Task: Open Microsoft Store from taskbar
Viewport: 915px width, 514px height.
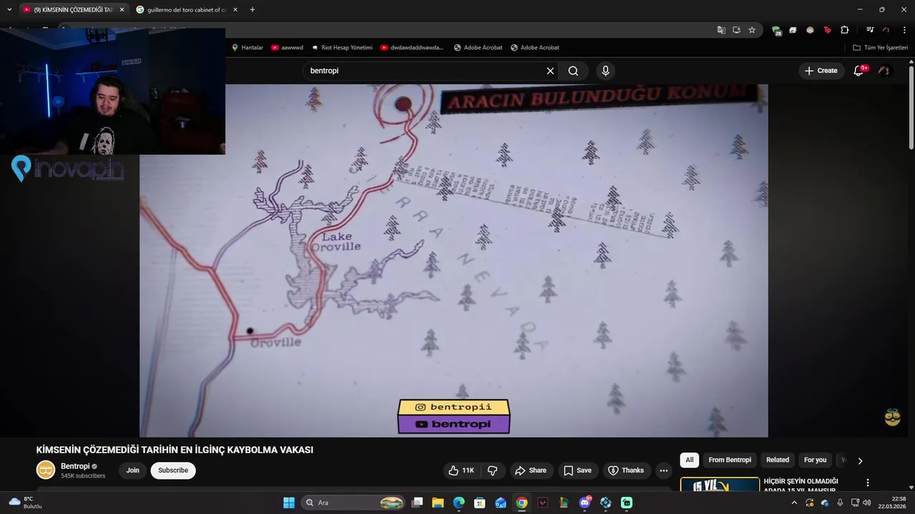Action: click(480, 503)
